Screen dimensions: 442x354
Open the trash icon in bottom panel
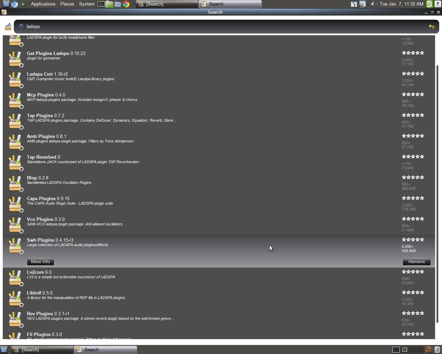pos(437,350)
